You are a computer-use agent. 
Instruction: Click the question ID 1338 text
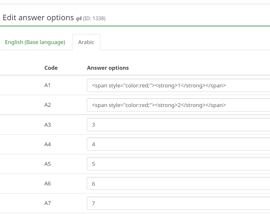click(x=94, y=19)
